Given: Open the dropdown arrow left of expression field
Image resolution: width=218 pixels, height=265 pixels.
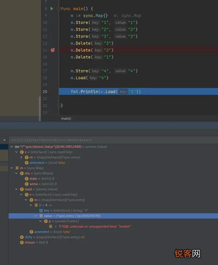Looking at the screenshot, I should pyautogui.click(x=4, y=140).
